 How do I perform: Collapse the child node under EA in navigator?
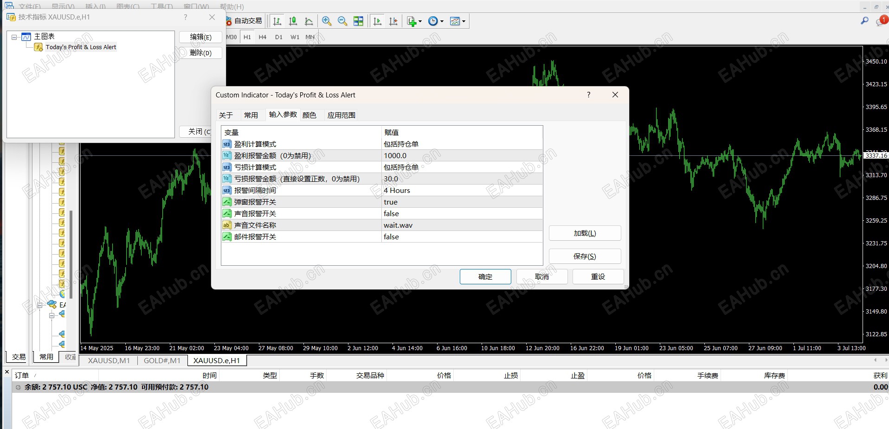(x=52, y=315)
